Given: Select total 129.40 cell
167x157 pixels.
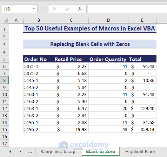Looking at the screenshot, I should [x=142, y=108].
